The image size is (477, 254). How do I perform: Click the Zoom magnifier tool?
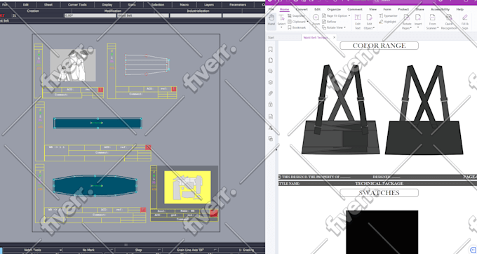(x=316, y=20)
